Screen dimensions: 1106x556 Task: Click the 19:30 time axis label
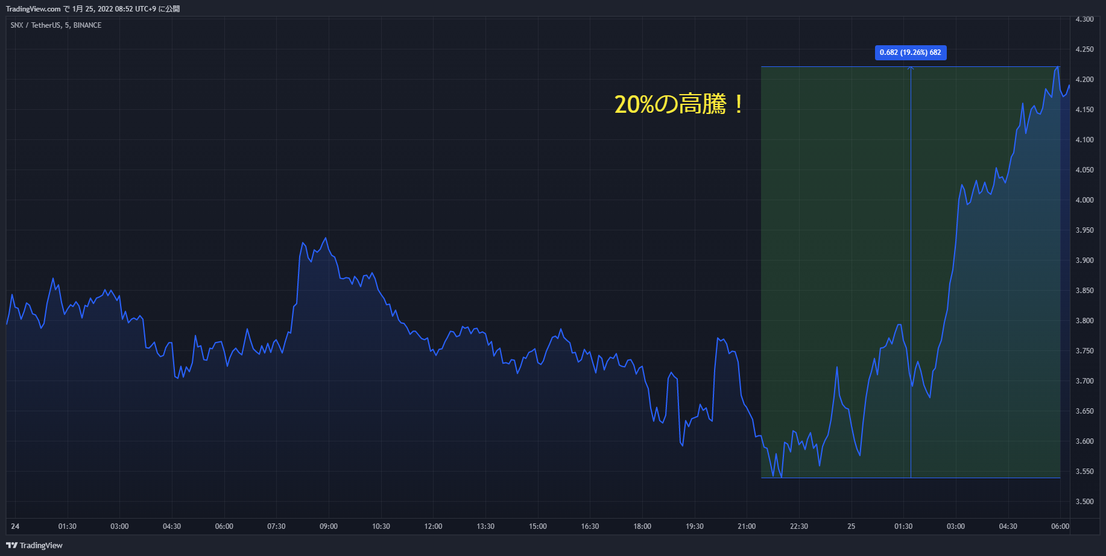[x=695, y=526]
